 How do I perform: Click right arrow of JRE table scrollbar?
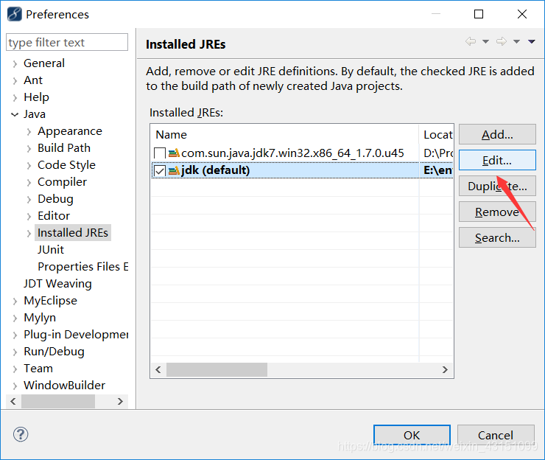pyautogui.click(x=445, y=369)
